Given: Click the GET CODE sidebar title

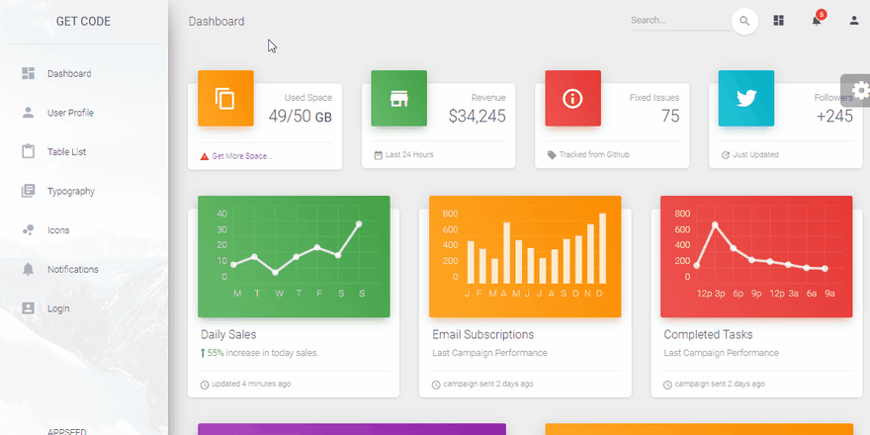Looking at the screenshot, I should (83, 22).
